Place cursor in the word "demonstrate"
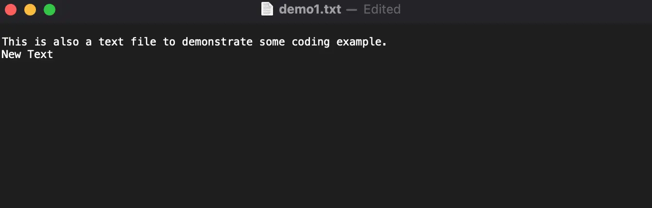652x208 pixels. [x=217, y=42]
